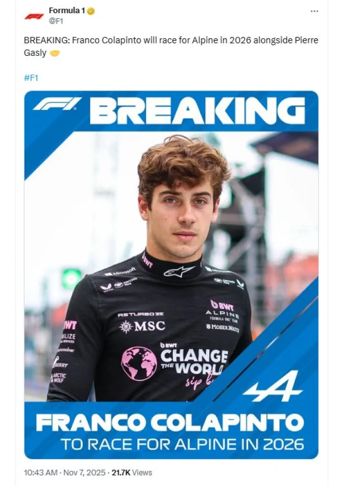Click the white Alpine A logo
Screen dimensions: 344x486
click(272, 386)
